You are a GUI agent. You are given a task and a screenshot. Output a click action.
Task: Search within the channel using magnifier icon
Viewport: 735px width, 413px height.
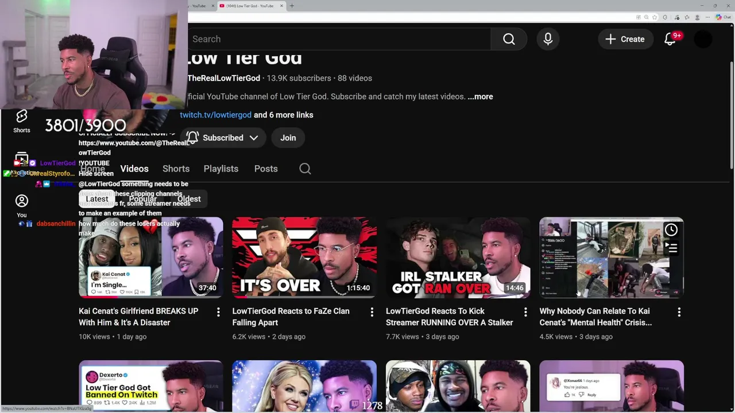pos(305,169)
